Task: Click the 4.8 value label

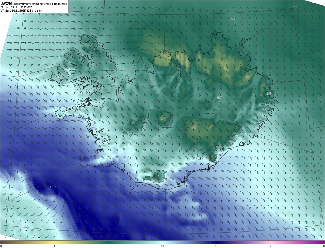Action: [296, 7]
